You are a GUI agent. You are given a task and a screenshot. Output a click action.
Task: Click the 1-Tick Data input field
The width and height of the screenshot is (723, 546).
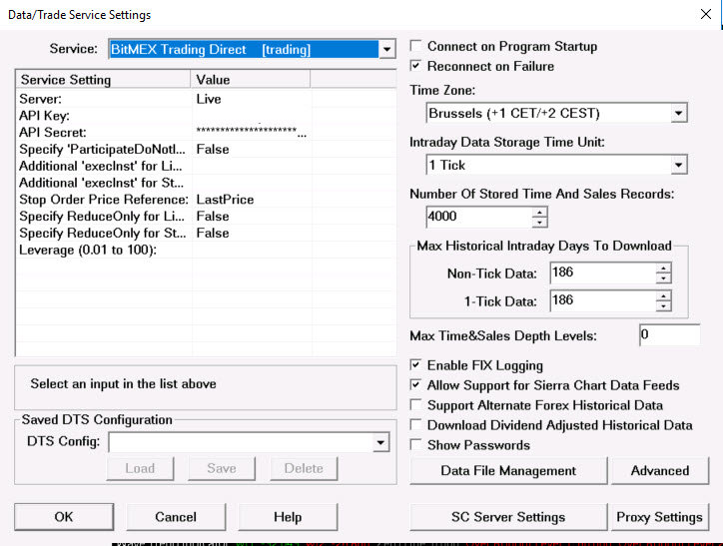(x=602, y=300)
